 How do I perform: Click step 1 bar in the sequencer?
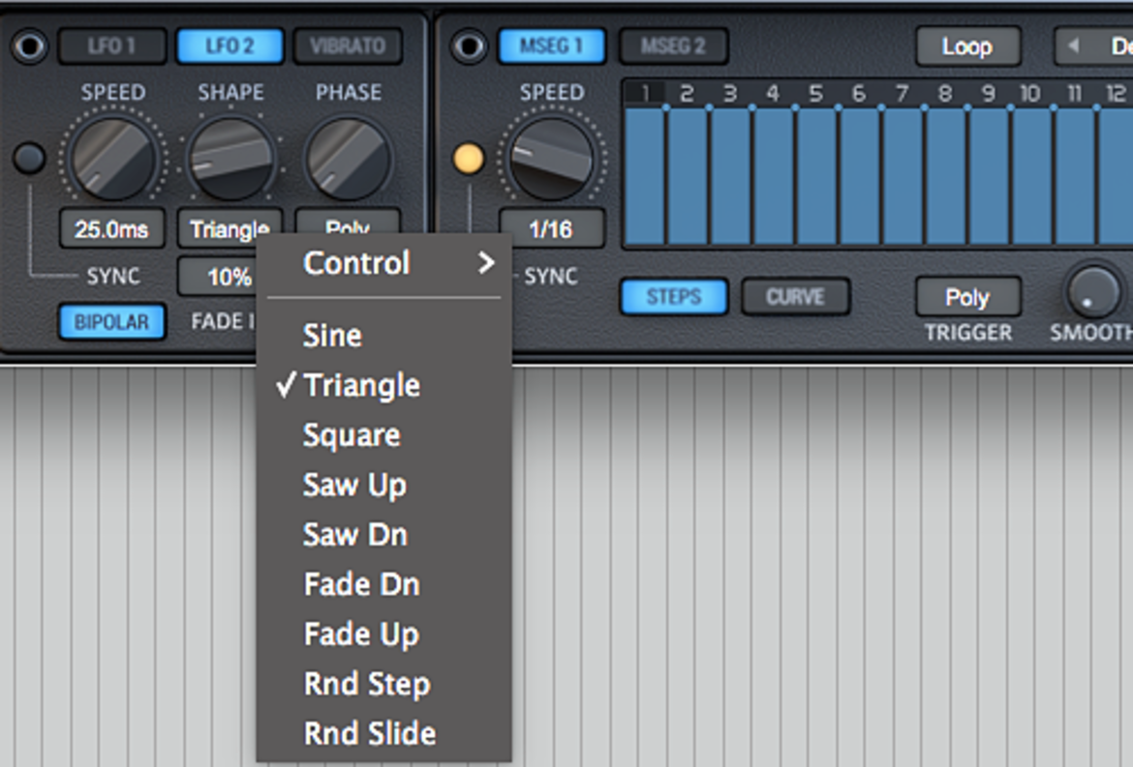tap(645, 176)
